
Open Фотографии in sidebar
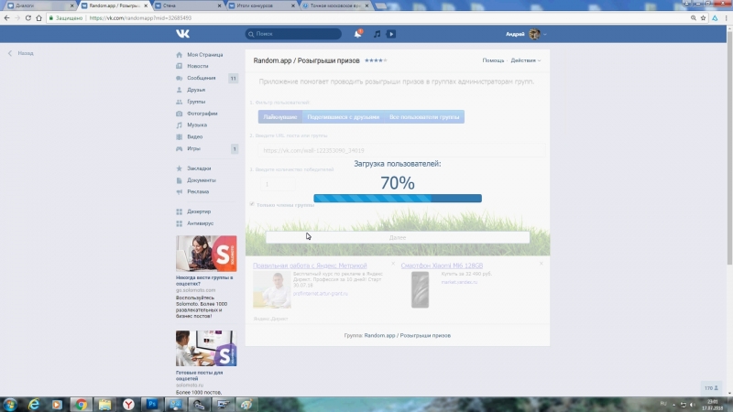(x=202, y=114)
